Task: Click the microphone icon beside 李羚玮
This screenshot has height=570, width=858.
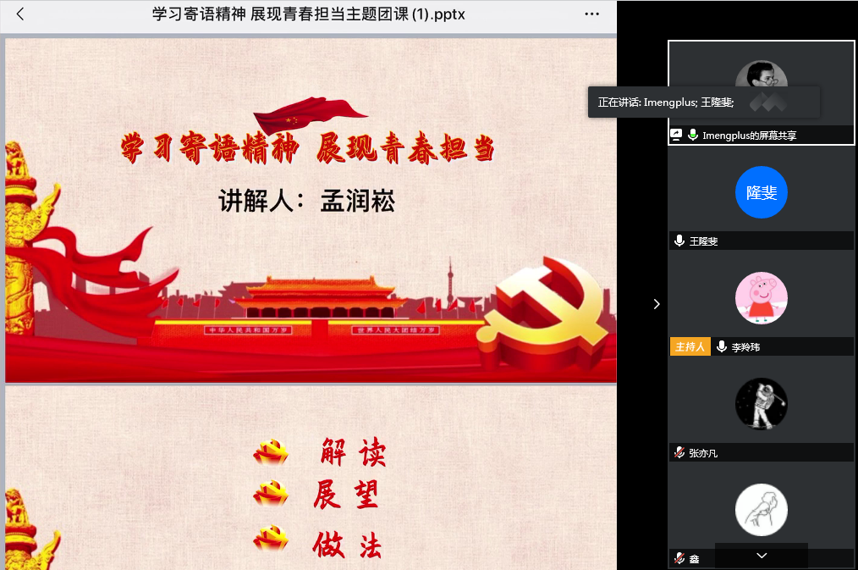Action: pyautogui.click(x=722, y=346)
